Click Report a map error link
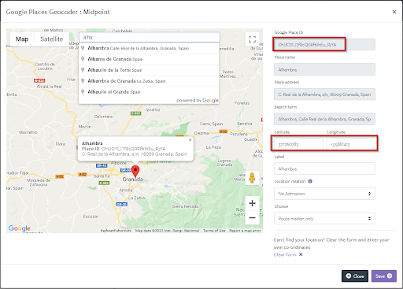The width and height of the screenshot is (403, 289). pos(245,231)
